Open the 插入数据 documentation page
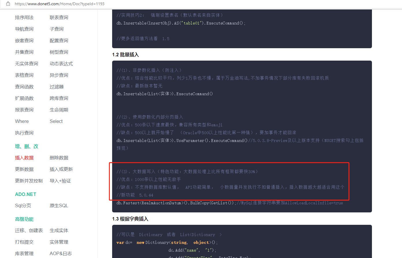402x258 pixels. click(x=24, y=158)
